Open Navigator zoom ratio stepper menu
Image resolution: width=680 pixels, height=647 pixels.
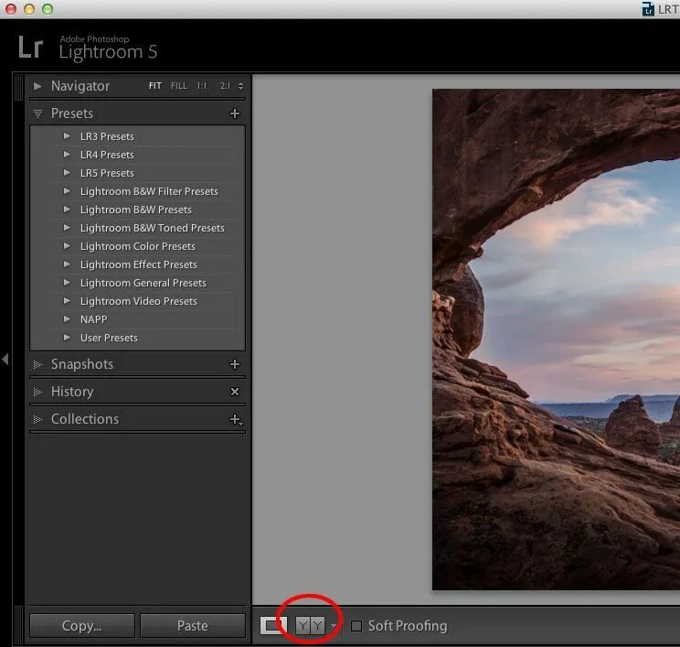(x=240, y=86)
